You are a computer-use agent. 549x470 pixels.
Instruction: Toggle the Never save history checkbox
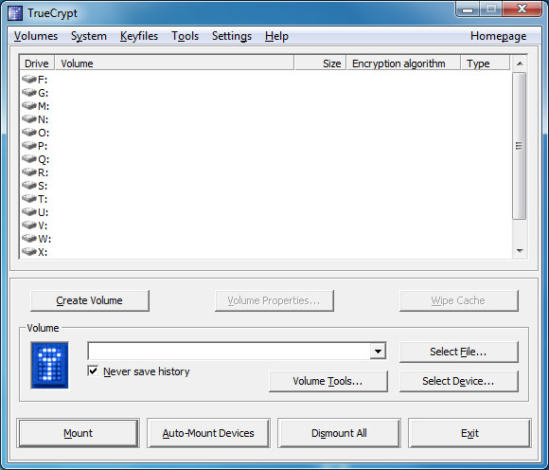pos(93,371)
